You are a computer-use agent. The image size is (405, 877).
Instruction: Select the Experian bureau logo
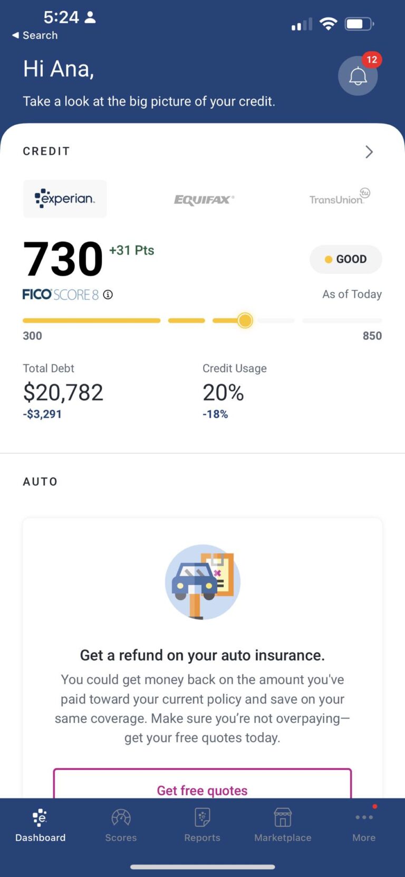65,199
